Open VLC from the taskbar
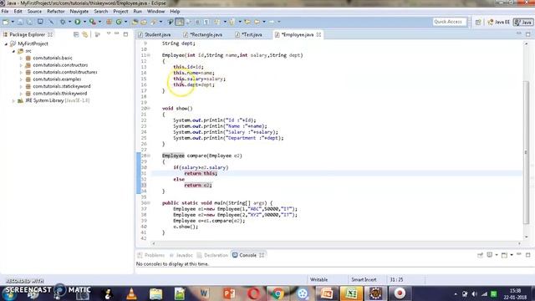This screenshot has height=301, width=535. [132, 293]
